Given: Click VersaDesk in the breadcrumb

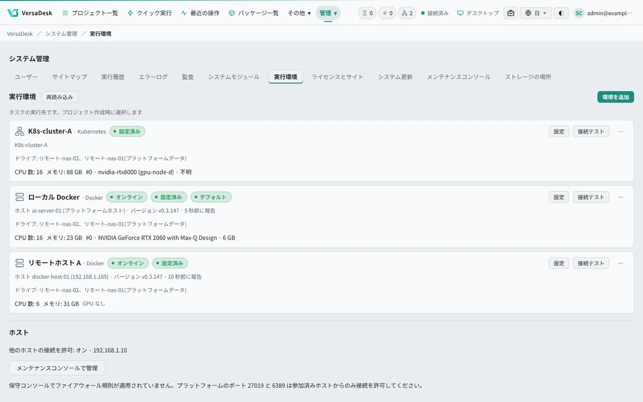Looking at the screenshot, I should pos(20,34).
